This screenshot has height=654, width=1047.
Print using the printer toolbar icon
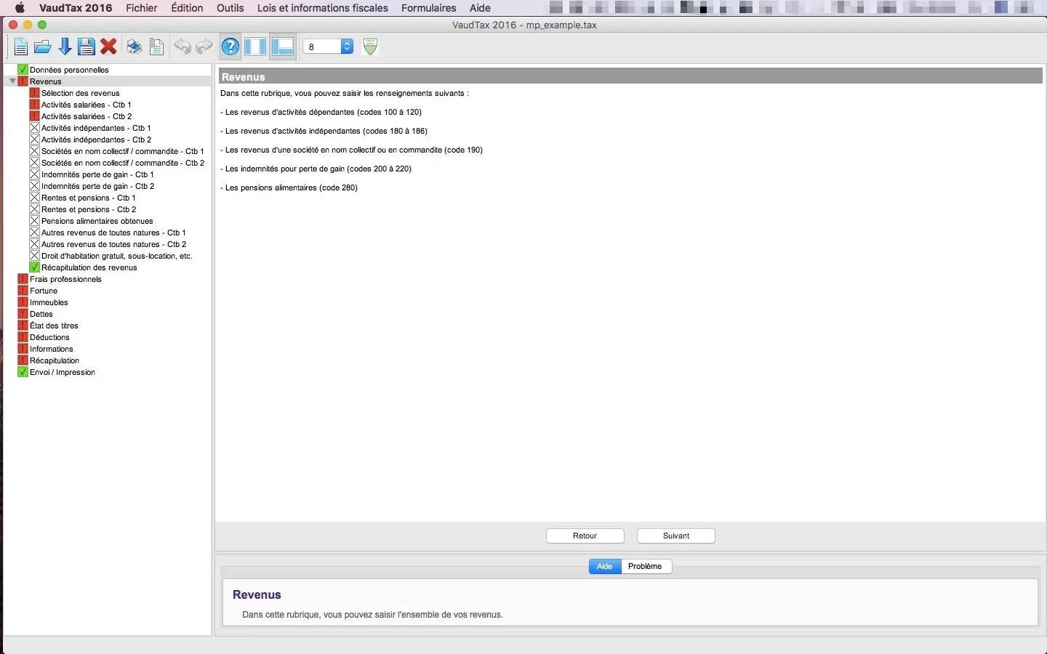pyautogui.click(x=135, y=47)
